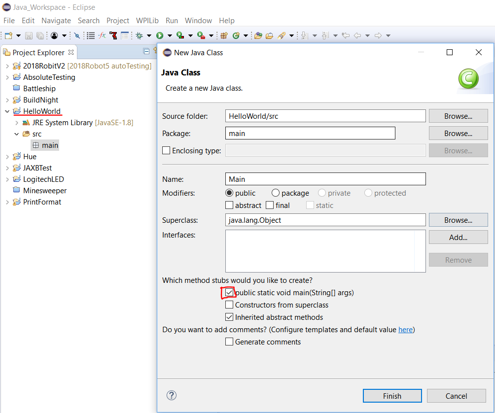
Task: Click the Save toolbar icon
Action: tap(29, 35)
